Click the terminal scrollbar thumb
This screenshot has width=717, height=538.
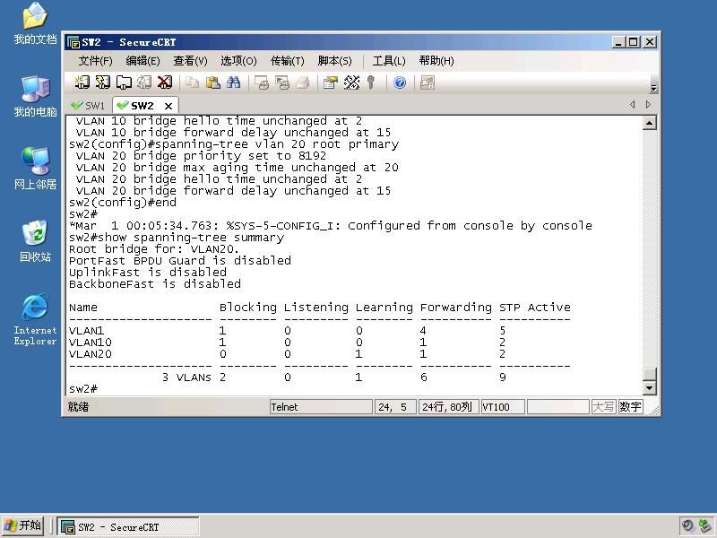point(649,374)
